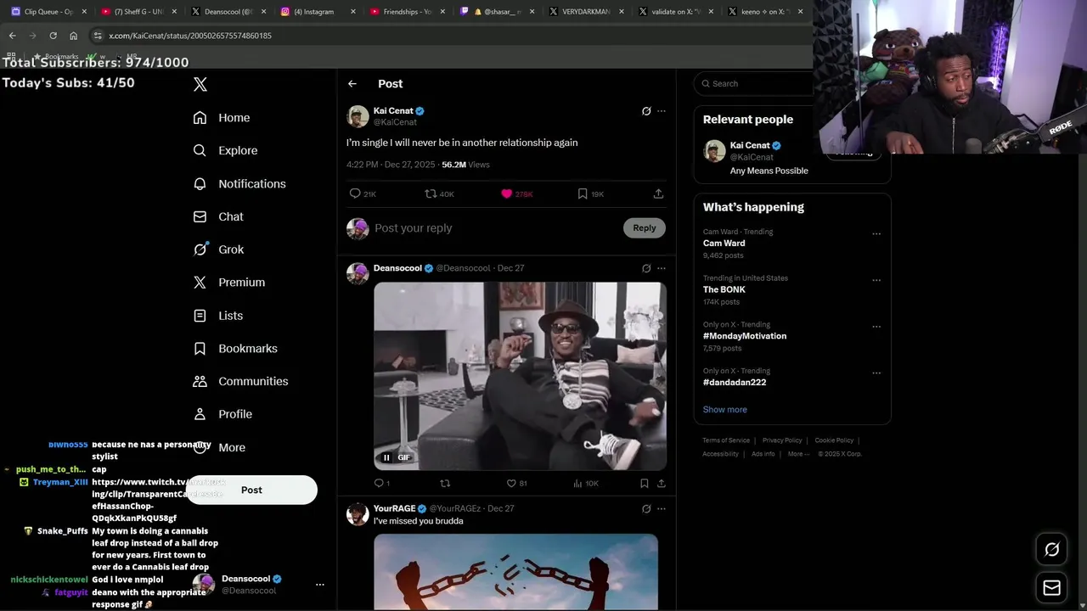Click browser back arrow
The width and height of the screenshot is (1087, 611).
click(12, 36)
